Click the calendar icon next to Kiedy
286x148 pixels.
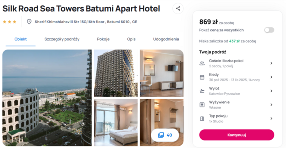click(x=202, y=77)
